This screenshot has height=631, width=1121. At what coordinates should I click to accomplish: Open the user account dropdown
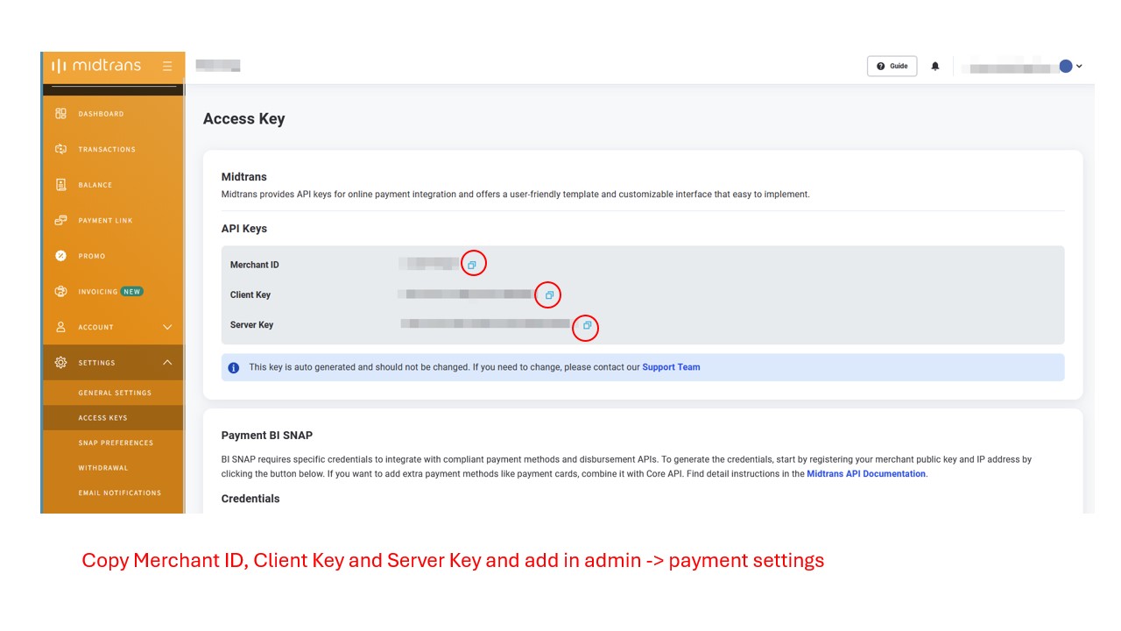pos(1078,65)
